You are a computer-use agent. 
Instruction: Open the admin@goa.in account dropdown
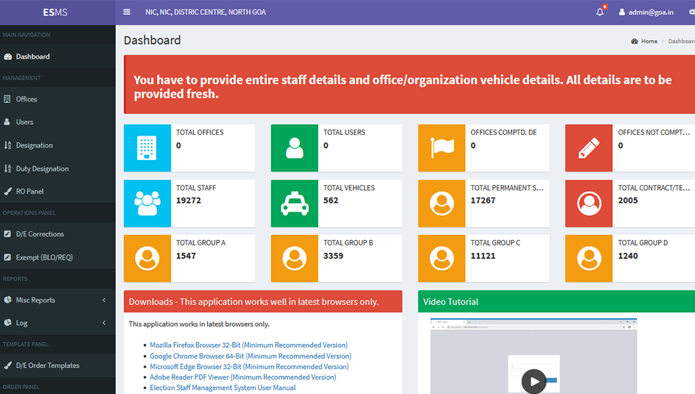click(x=645, y=12)
